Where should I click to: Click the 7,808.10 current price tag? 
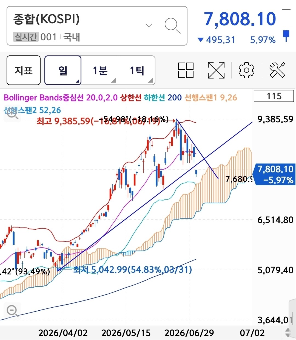point(275,175)
